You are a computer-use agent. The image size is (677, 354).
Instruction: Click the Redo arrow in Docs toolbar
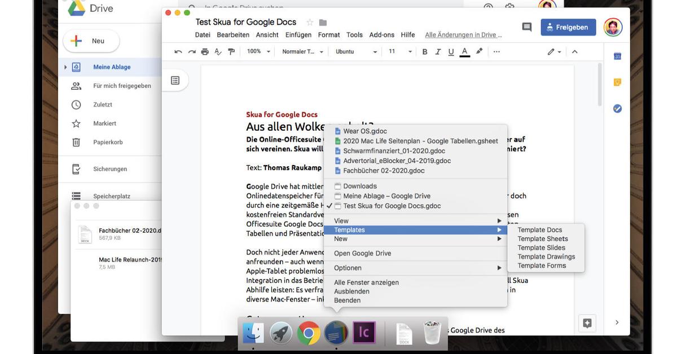(x=192, y=51)
